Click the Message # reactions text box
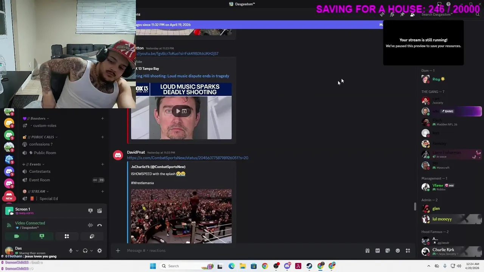The image size is (484, 272). point(242,250)
